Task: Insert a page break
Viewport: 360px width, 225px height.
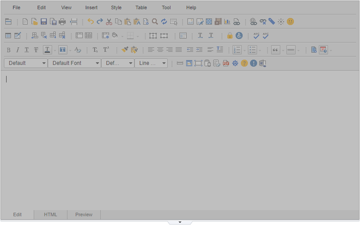Action: click(x=74, y=21)
